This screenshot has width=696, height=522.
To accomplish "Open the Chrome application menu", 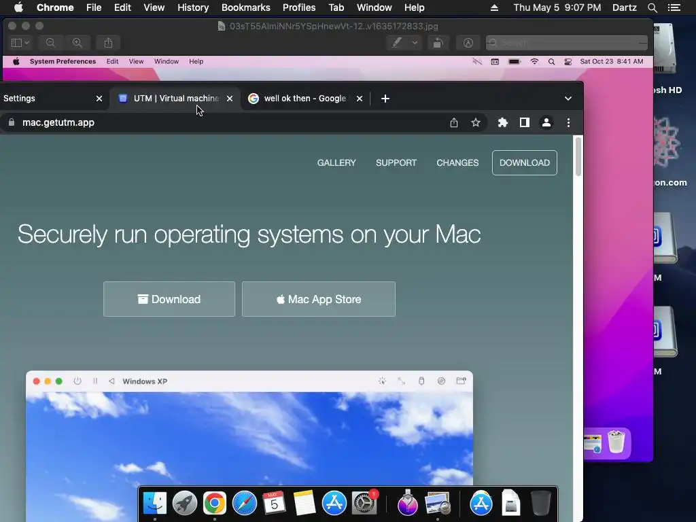I will 55,7.
